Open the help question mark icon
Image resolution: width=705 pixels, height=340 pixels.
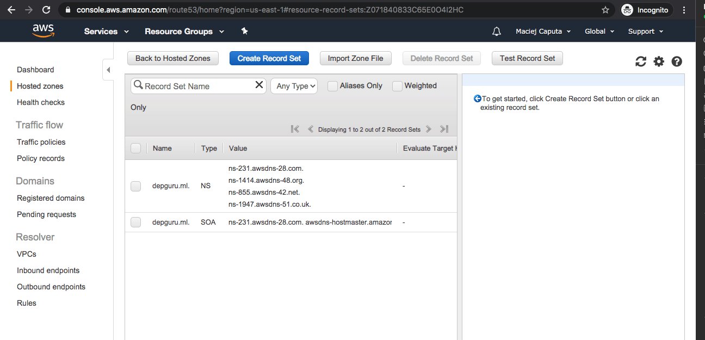pos(677,61)
